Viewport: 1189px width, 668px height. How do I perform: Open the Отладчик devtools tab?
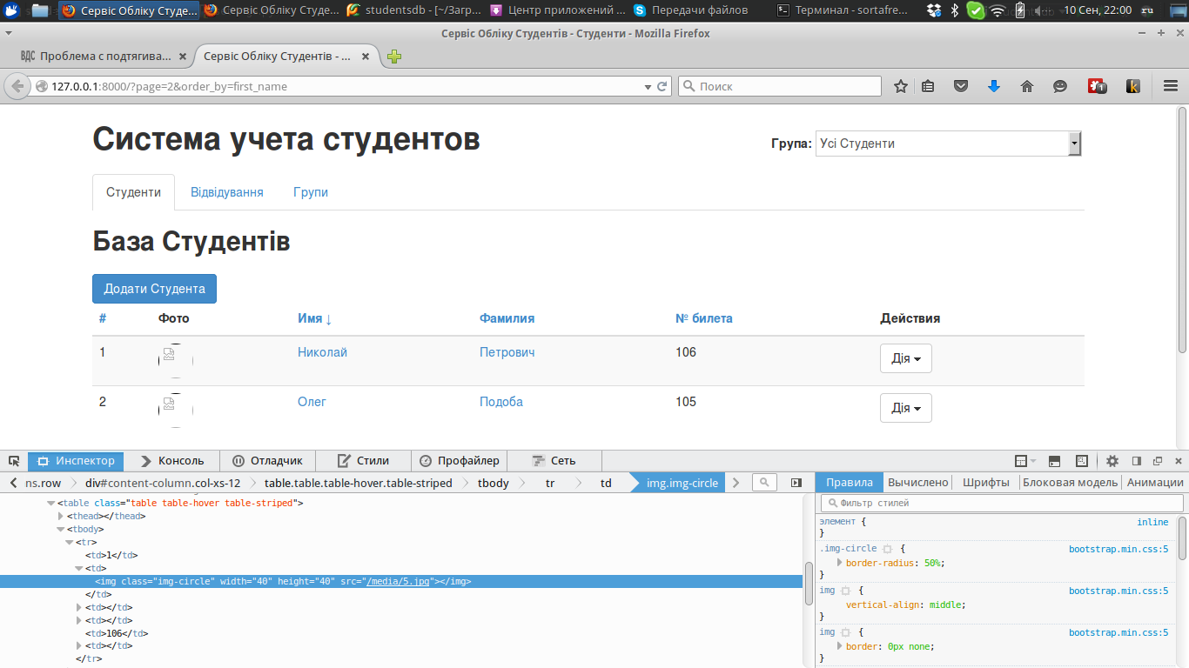tap(267, 461)
